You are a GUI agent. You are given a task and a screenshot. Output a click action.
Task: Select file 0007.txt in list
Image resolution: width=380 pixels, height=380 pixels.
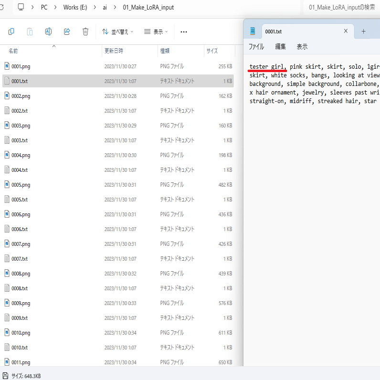[x=118, y=258]
